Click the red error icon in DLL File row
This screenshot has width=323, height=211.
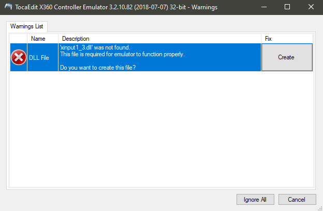19,57
